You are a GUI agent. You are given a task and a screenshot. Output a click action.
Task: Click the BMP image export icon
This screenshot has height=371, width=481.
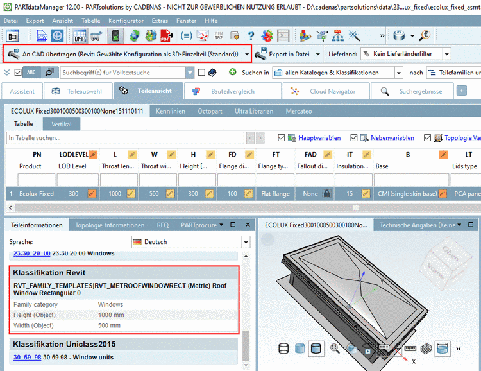click(80, 36)
